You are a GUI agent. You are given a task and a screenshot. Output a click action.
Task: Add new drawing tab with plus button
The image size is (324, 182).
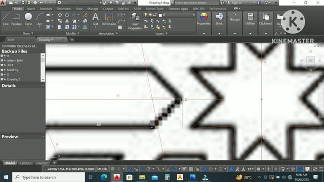[72, 39]
